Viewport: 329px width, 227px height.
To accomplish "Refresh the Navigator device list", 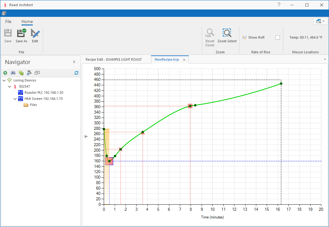I will [76, 73].
